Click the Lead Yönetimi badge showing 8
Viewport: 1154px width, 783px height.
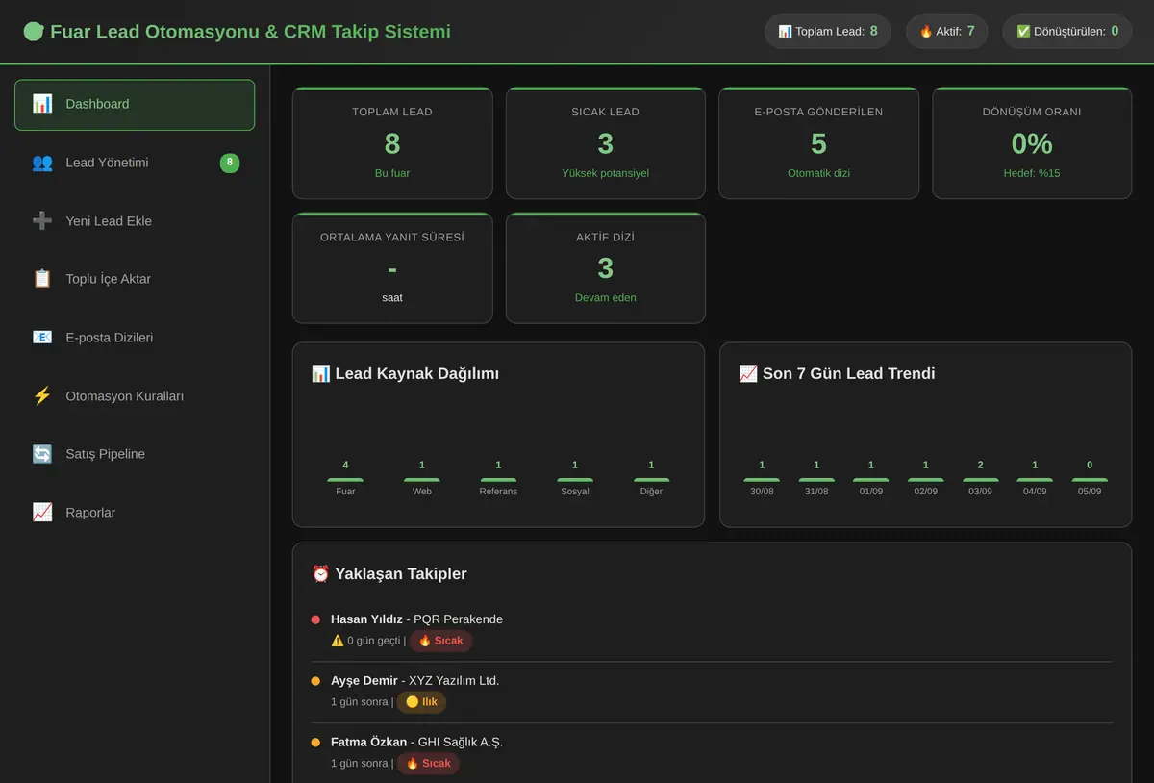tap(230, 163)
